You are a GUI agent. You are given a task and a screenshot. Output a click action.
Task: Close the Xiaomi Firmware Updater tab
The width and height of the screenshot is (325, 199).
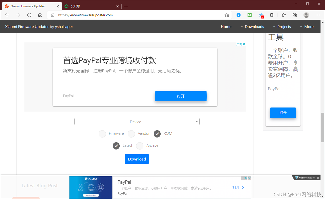point(58,6)
